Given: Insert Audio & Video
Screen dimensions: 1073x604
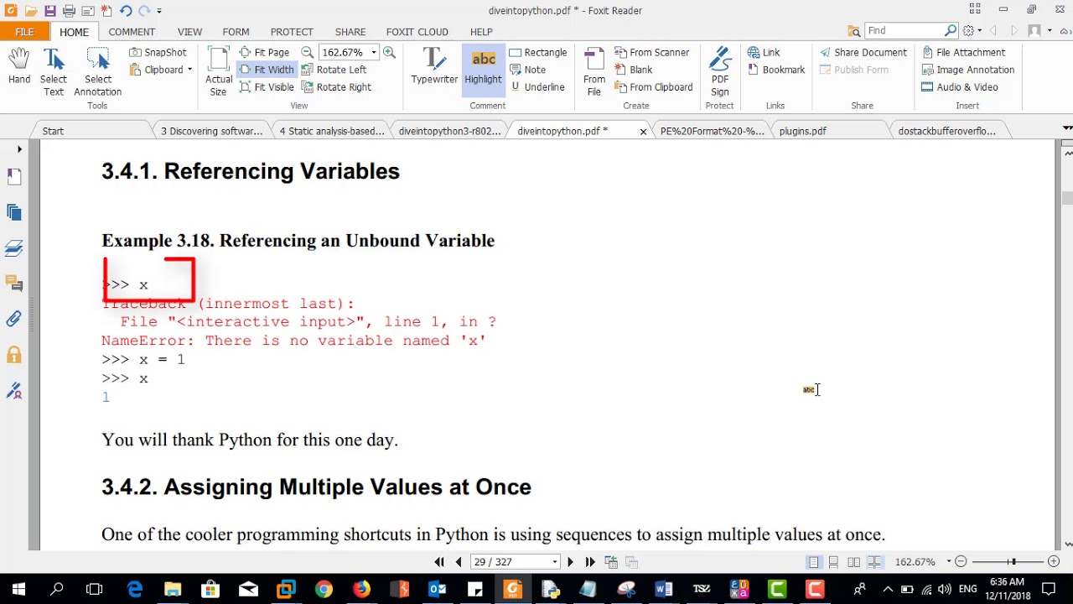Looking at the screenshot, I should pyautogui.click(x=960, y=87).
